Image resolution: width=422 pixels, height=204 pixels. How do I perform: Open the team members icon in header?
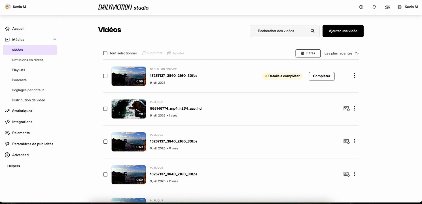tap(387, 7)
